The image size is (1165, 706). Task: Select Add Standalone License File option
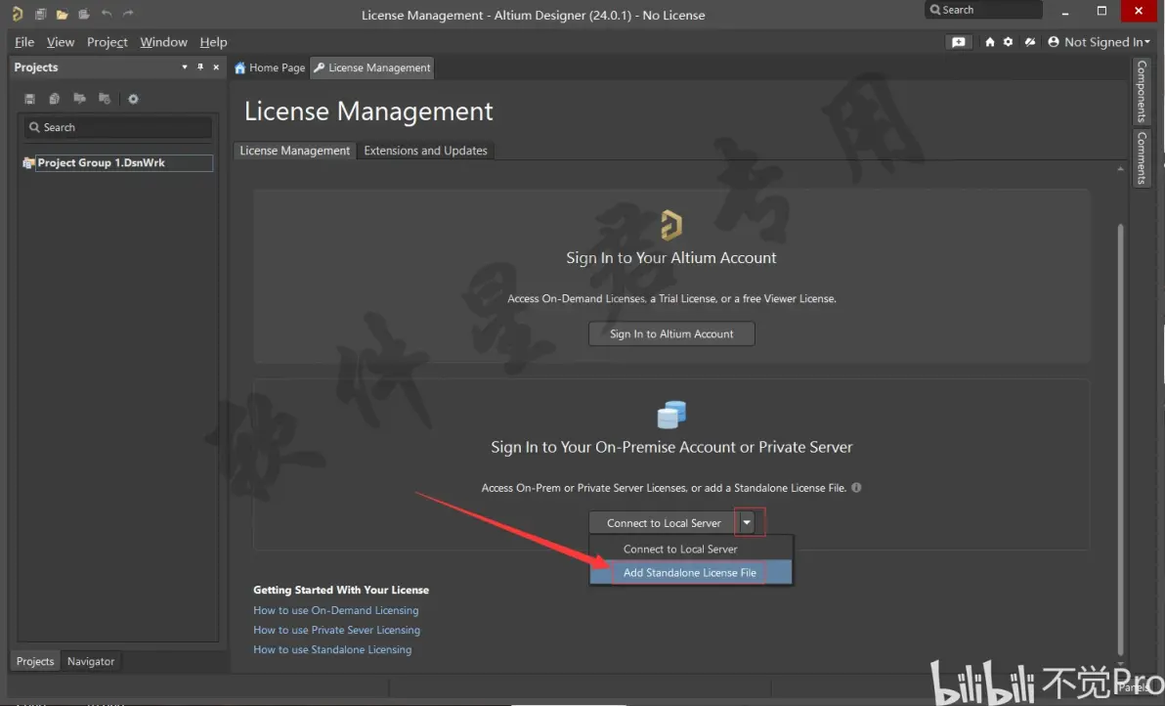691,572
